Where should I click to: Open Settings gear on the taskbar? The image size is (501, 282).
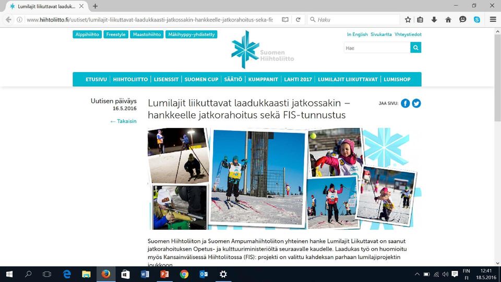[x=223, y=274]
